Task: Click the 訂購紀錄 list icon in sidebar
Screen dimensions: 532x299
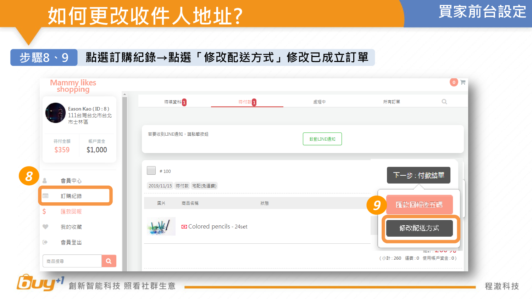Action: point(45,196)
